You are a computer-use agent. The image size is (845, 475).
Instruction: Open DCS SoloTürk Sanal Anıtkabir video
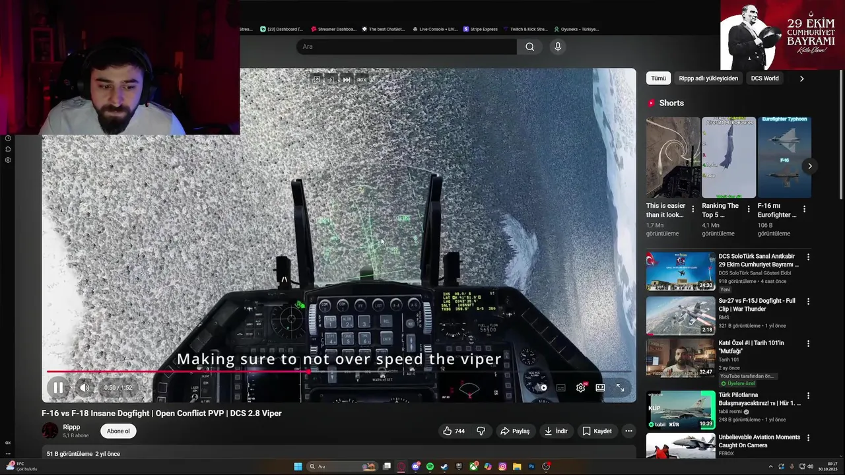pyautogui.click(x=681, y=271)
